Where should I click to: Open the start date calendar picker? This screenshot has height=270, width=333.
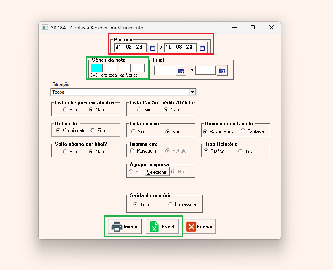pyautogui.click(x=153, y=48)
